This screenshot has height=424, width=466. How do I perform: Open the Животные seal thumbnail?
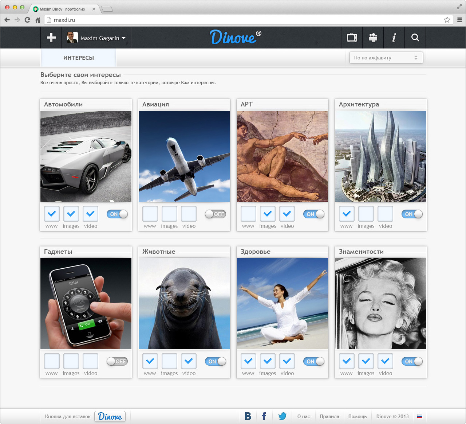pyautogui.click(x=184, y=304)
